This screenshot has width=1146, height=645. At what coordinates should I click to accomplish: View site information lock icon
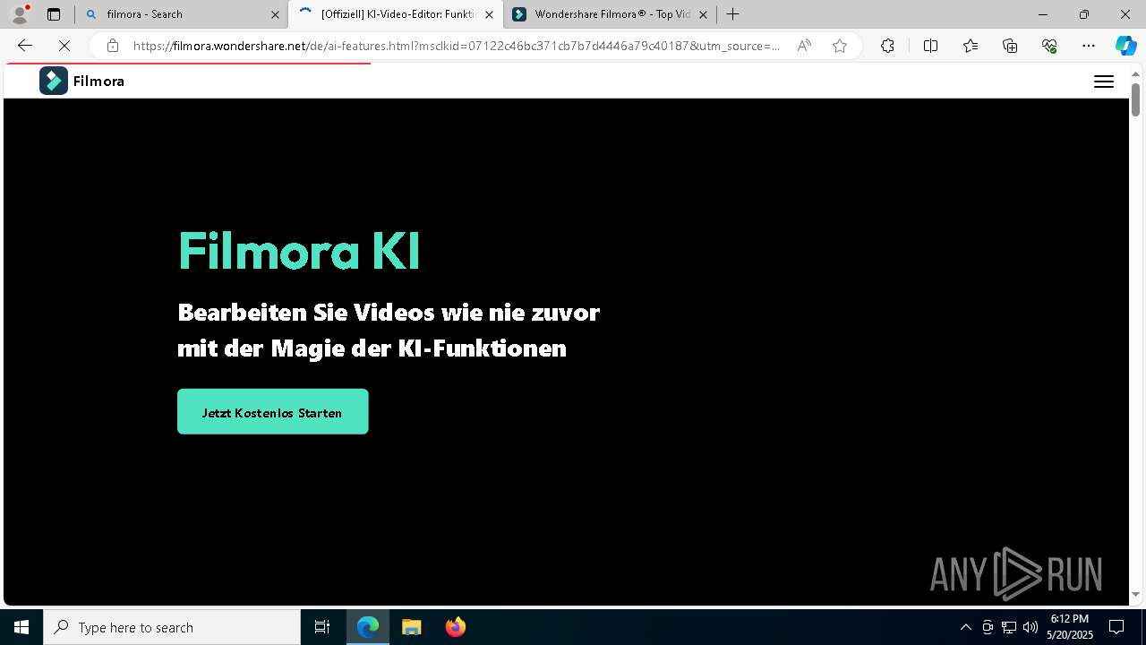[x=112, y=46]
